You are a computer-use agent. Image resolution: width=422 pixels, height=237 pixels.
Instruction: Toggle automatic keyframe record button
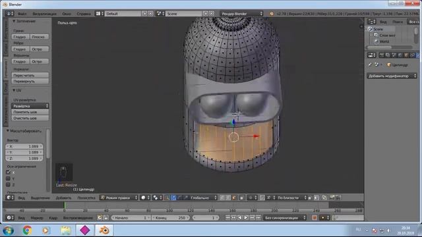pyautogui.click(x=315, y=218)
